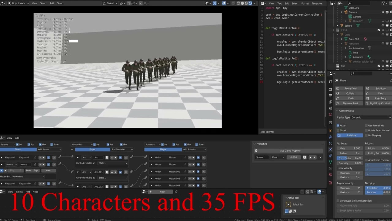This screenshot has width=392, height=221.
Task: Open Global transform orientation dropdown
Action: [110, 3]
